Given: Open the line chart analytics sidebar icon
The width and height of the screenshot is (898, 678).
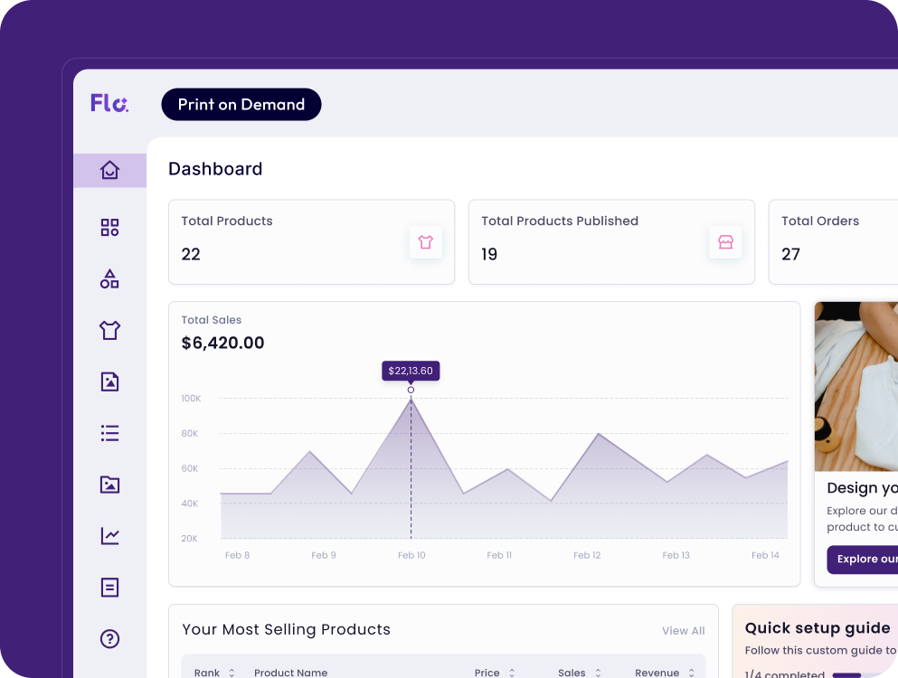Looking at the screenshot, I should click(x=109, y=536).
